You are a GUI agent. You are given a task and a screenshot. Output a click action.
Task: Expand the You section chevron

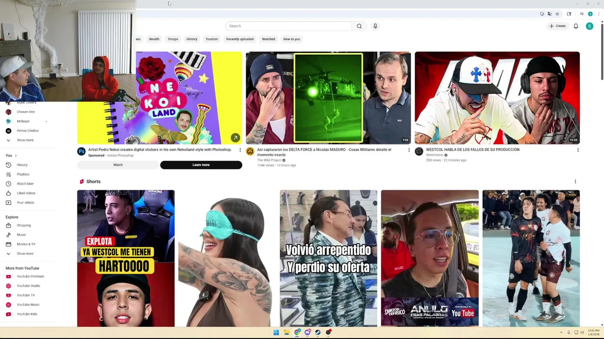tap(16, 155)
